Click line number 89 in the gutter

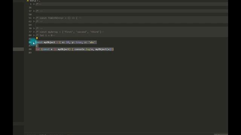30,52
